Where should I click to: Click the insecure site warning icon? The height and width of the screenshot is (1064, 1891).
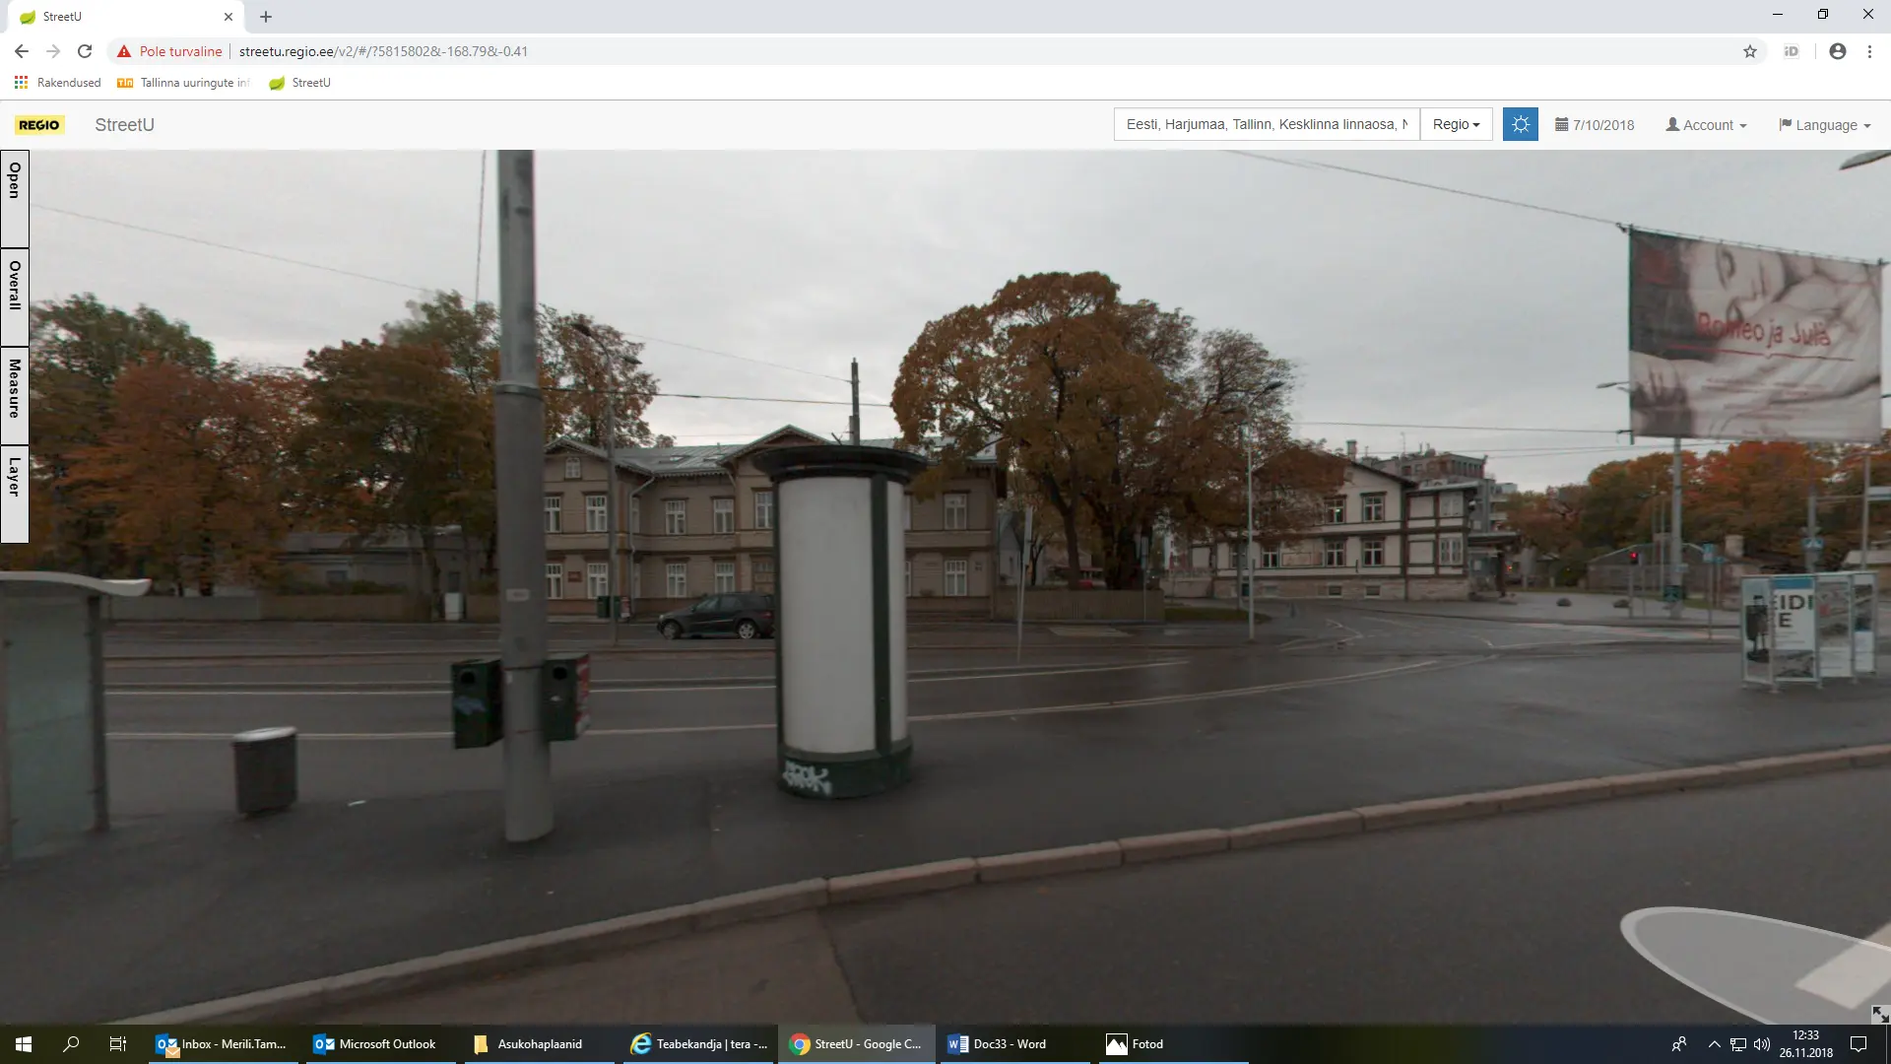click(x=124, y=51)
